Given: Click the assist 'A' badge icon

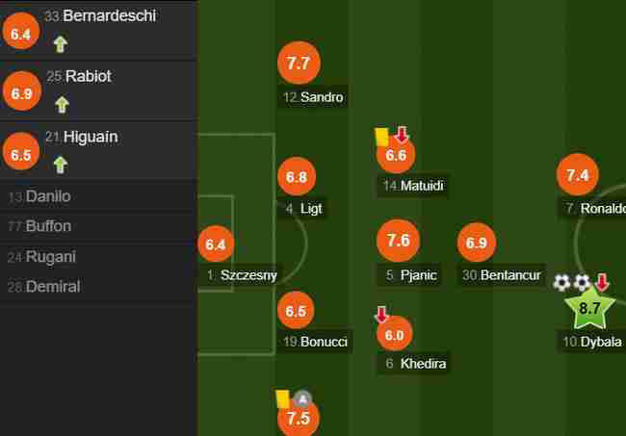Looking at the screenshot, I should [x=302, y=398].
